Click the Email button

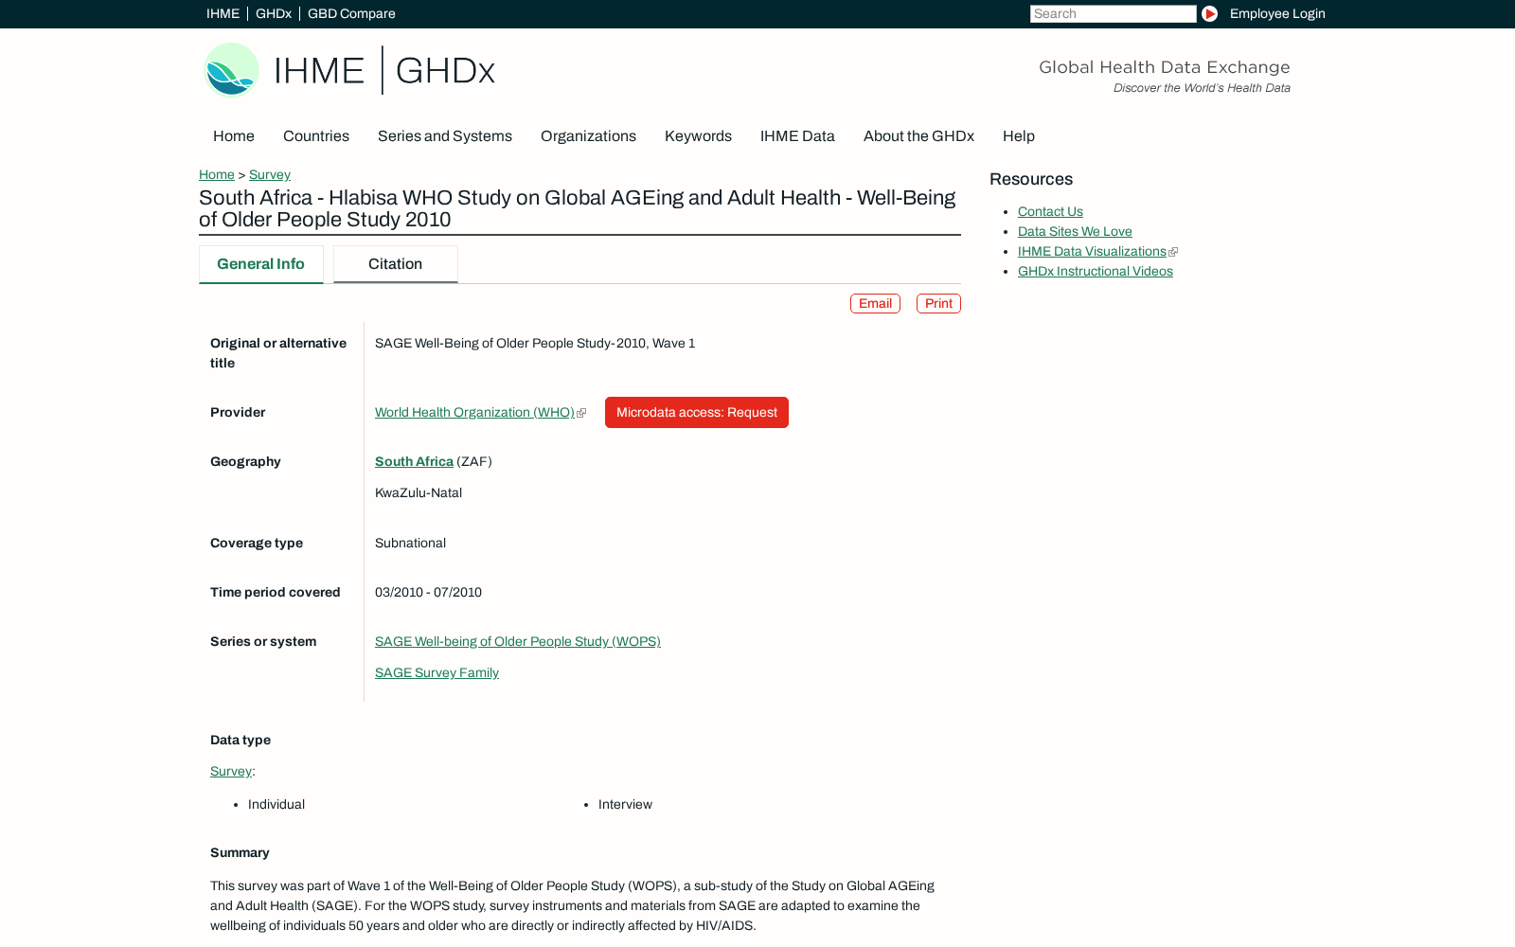point(875,303)
